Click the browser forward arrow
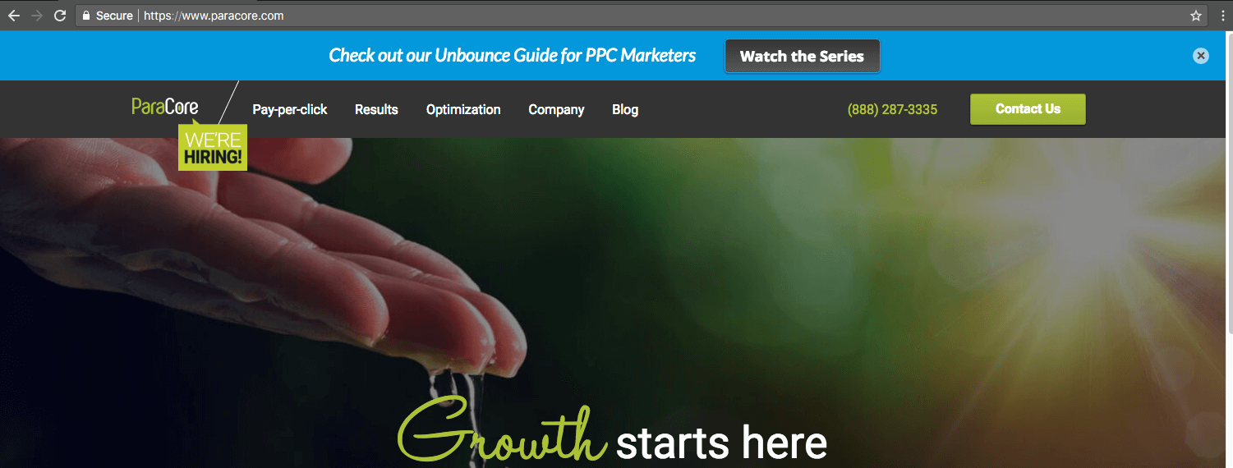1233x468 pixels. pos(36,16)
